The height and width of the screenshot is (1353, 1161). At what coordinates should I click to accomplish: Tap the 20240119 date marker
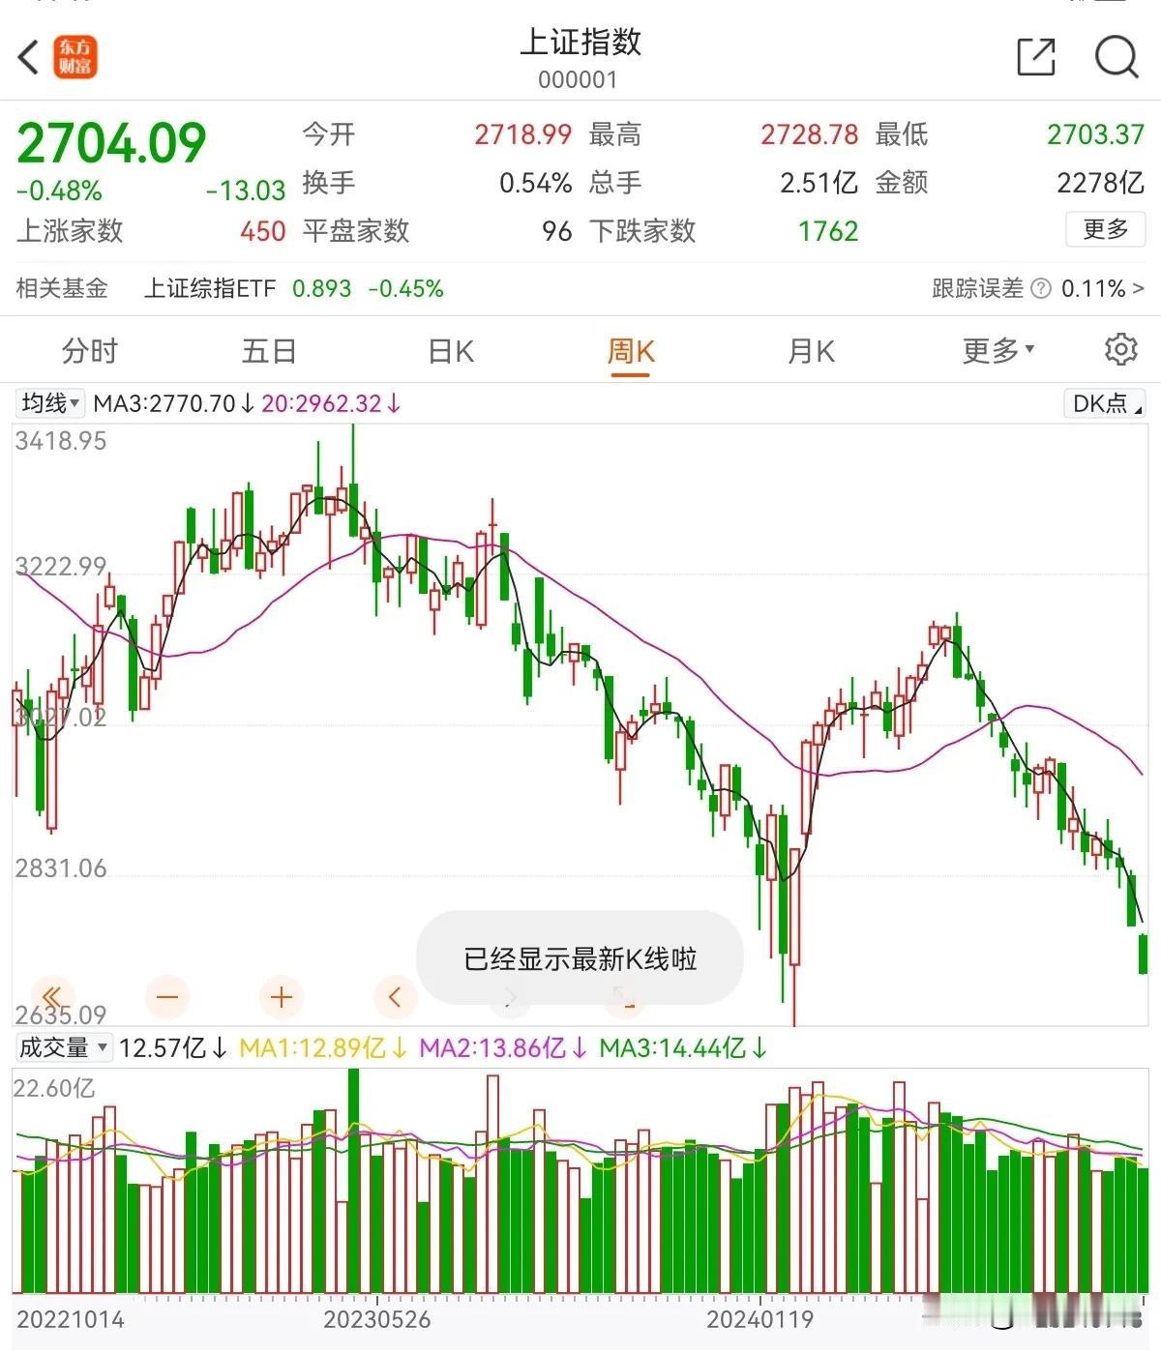click(x=759, y=1319)
